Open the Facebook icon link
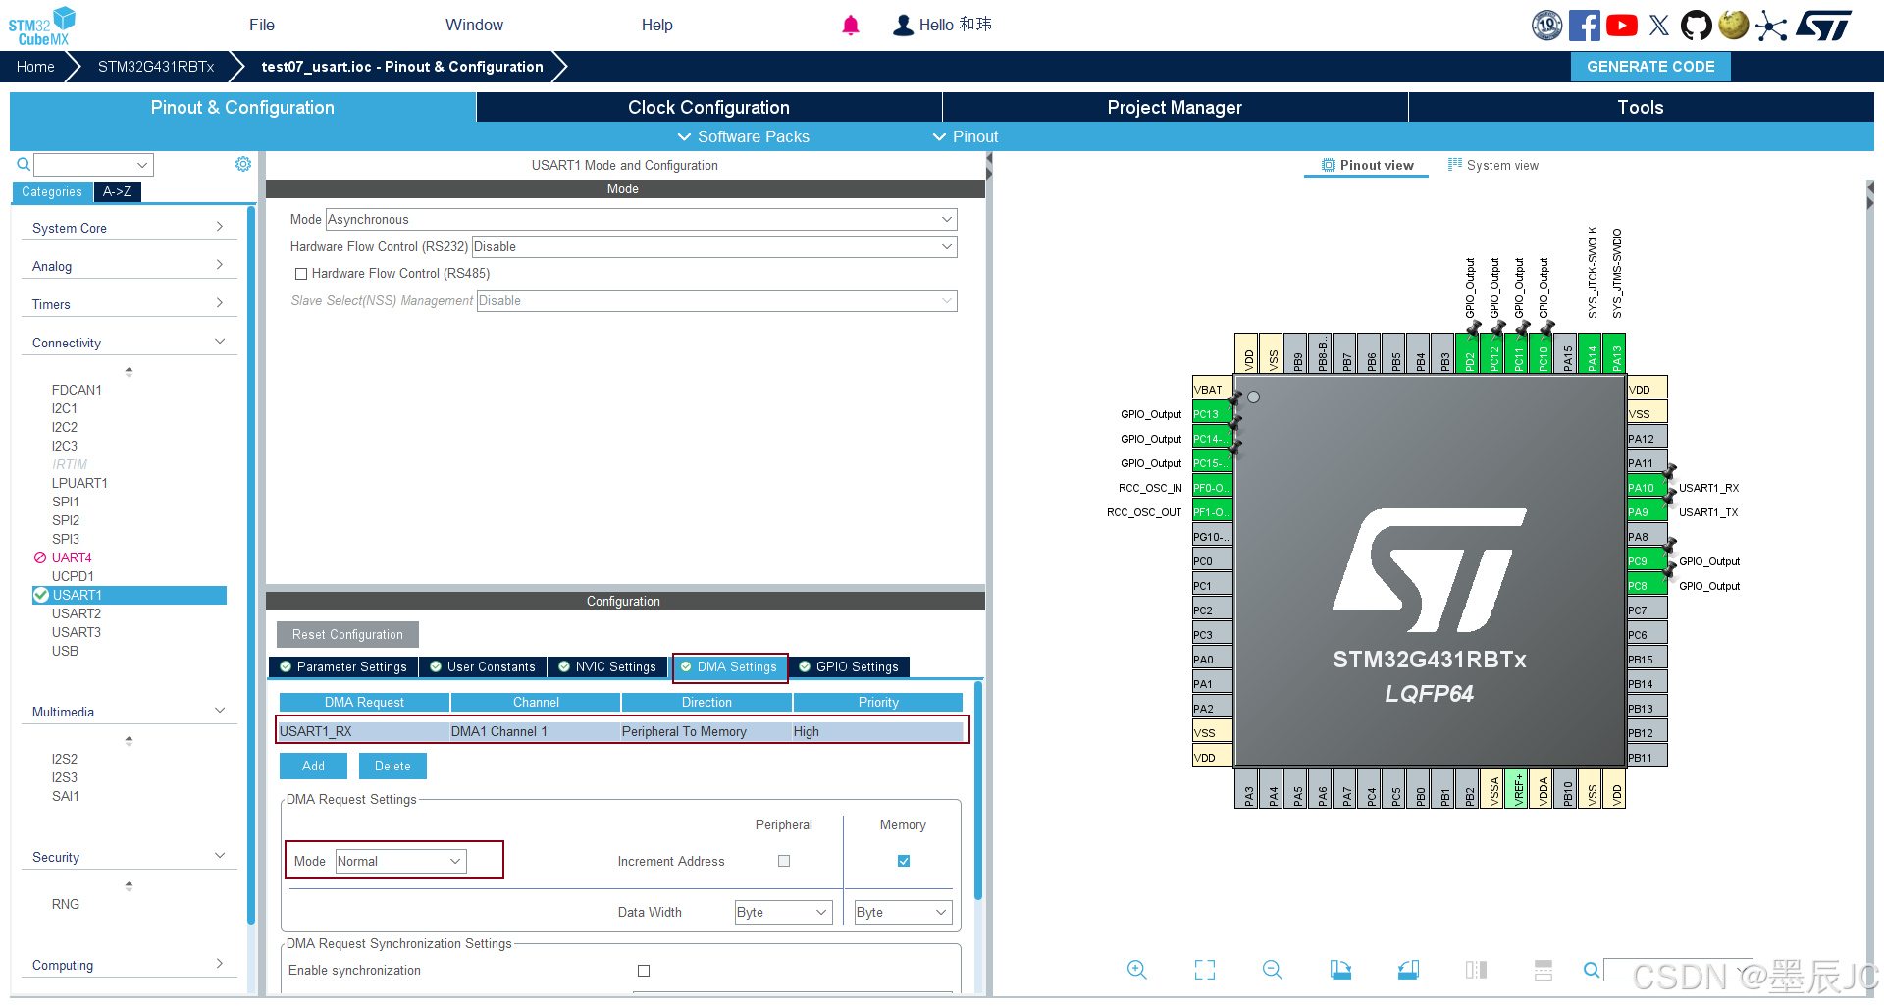 point(1584,26)
